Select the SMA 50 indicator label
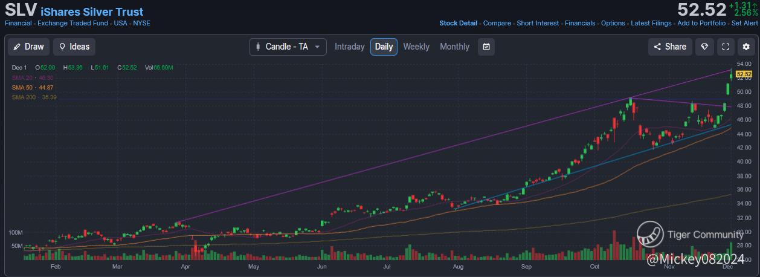This screenshot has height=277, width=760. [x=33, y=88]
